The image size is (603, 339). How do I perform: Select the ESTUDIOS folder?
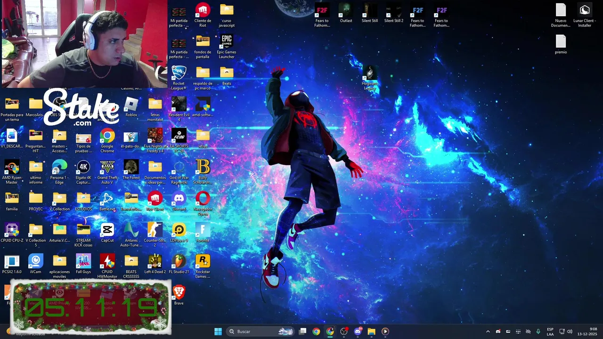(x=83, y=202)
